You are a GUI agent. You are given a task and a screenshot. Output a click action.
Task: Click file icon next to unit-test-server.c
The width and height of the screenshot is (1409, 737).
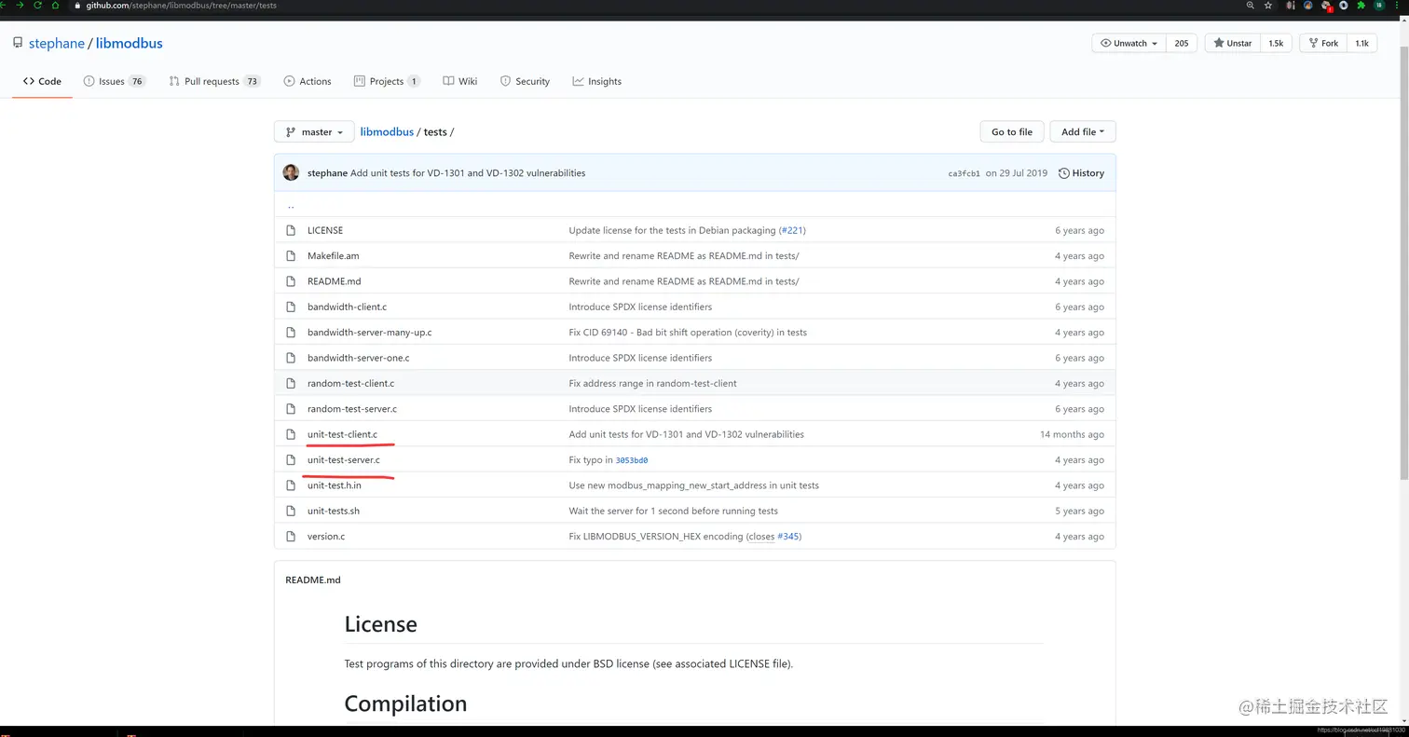291,460
